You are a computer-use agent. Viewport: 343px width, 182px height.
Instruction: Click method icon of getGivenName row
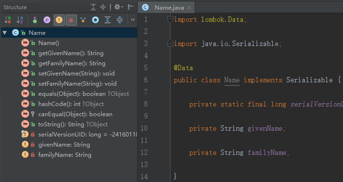(x=25, y=53)
